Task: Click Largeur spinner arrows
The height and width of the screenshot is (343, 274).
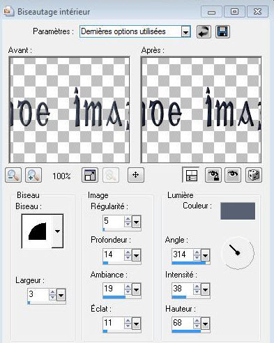Action: click(x=52, y=295)
